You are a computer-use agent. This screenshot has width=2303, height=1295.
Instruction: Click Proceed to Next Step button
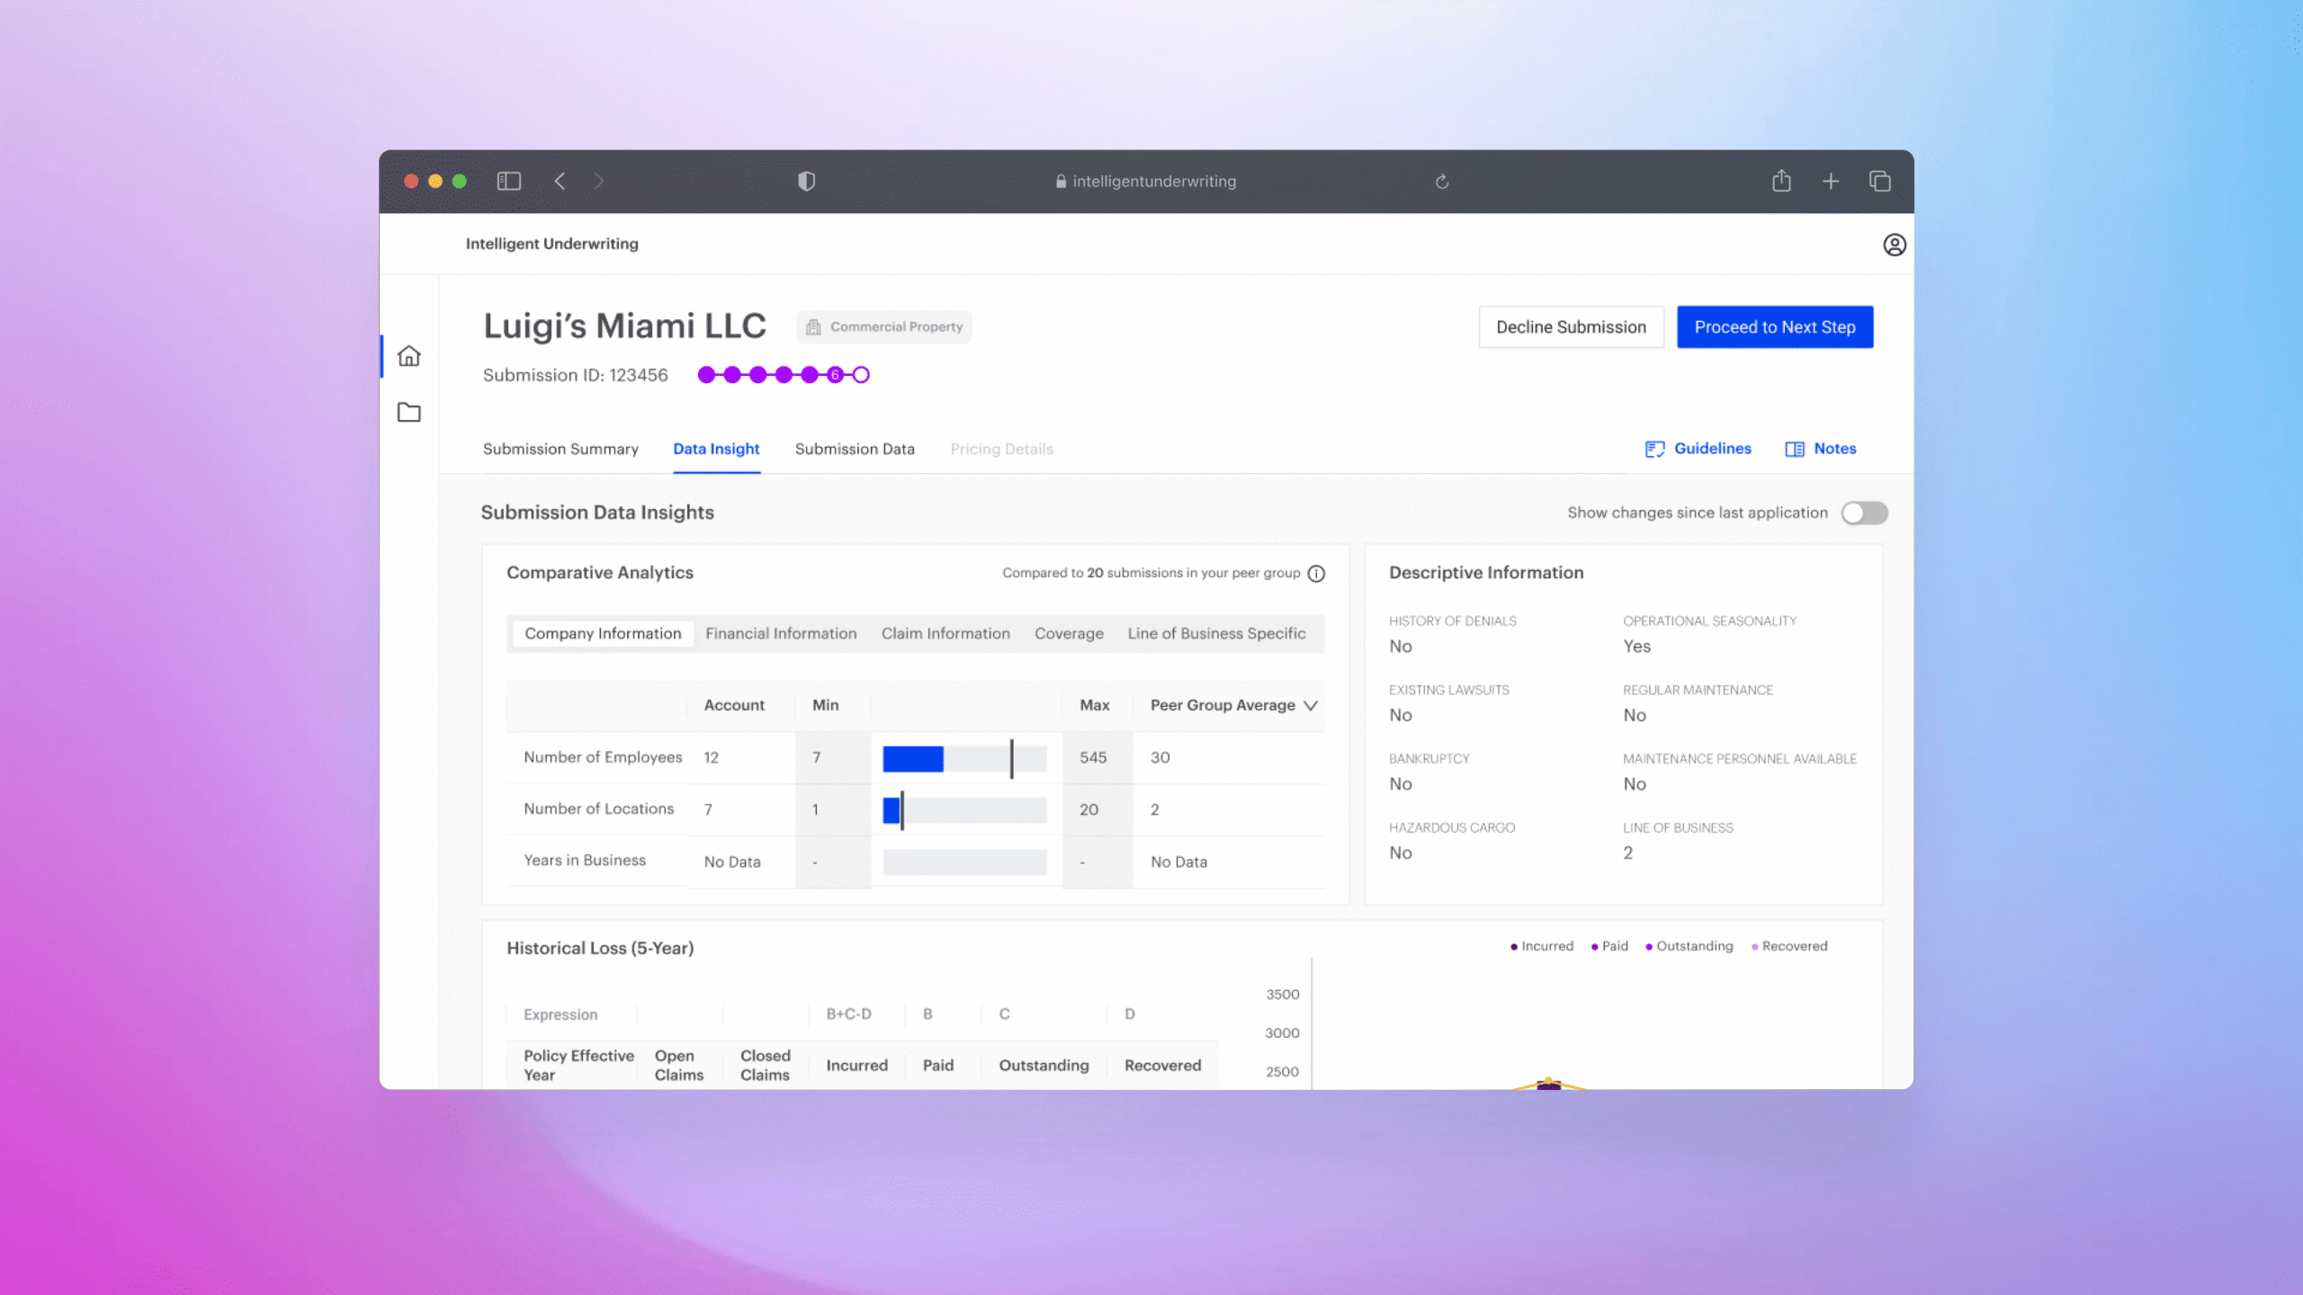[x=1774, y=327]
